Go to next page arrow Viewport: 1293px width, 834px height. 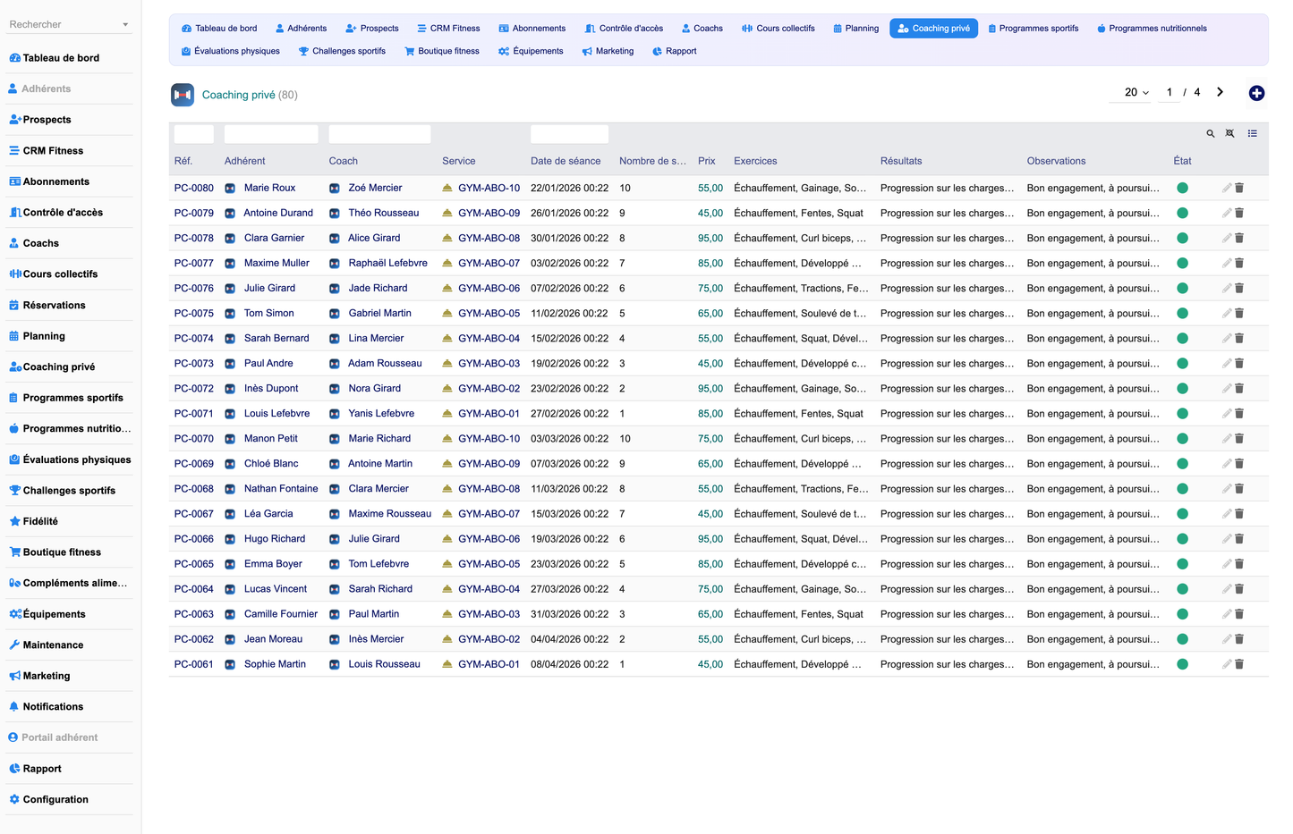(x=1220, y=92)
